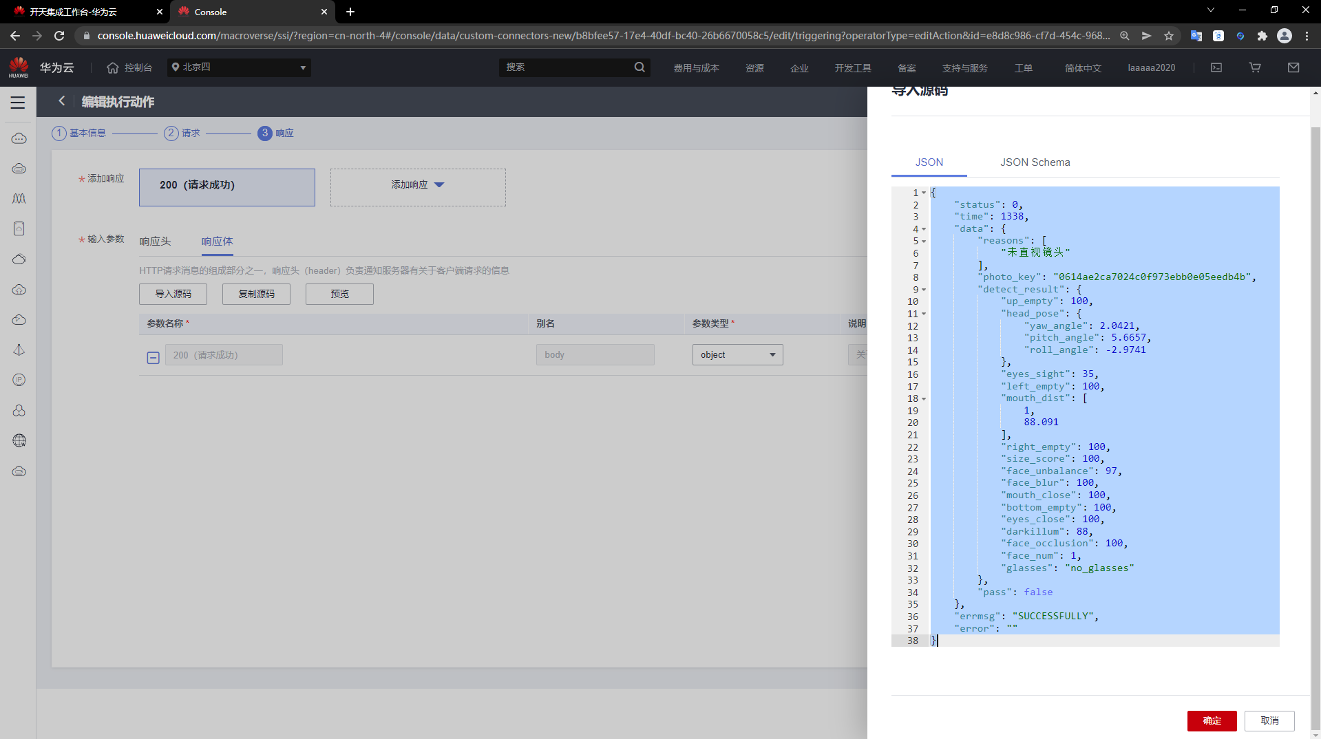The width and height of the screenshot is (1321, 739).
Task: Open the object parameter type dropdown
Action: 737,355
